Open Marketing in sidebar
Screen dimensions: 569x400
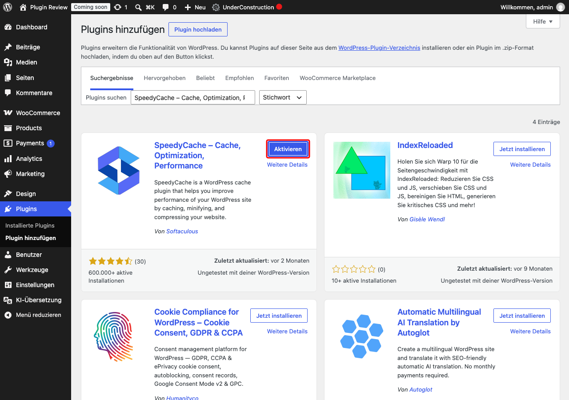click(36, 174)
